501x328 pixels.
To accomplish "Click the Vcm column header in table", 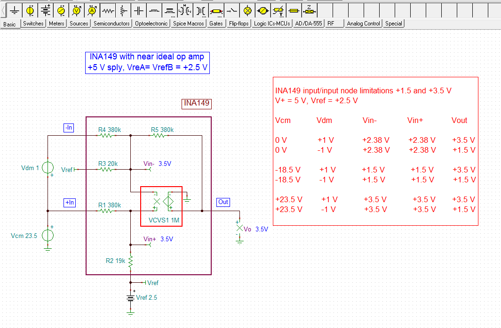I will pyautogui.click(x=283, y=121).
